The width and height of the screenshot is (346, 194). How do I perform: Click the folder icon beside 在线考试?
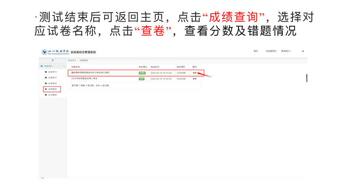pos(46,83)
